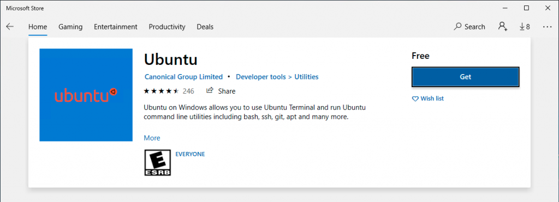Click the EVERYONE rating link

click(190, 154)
